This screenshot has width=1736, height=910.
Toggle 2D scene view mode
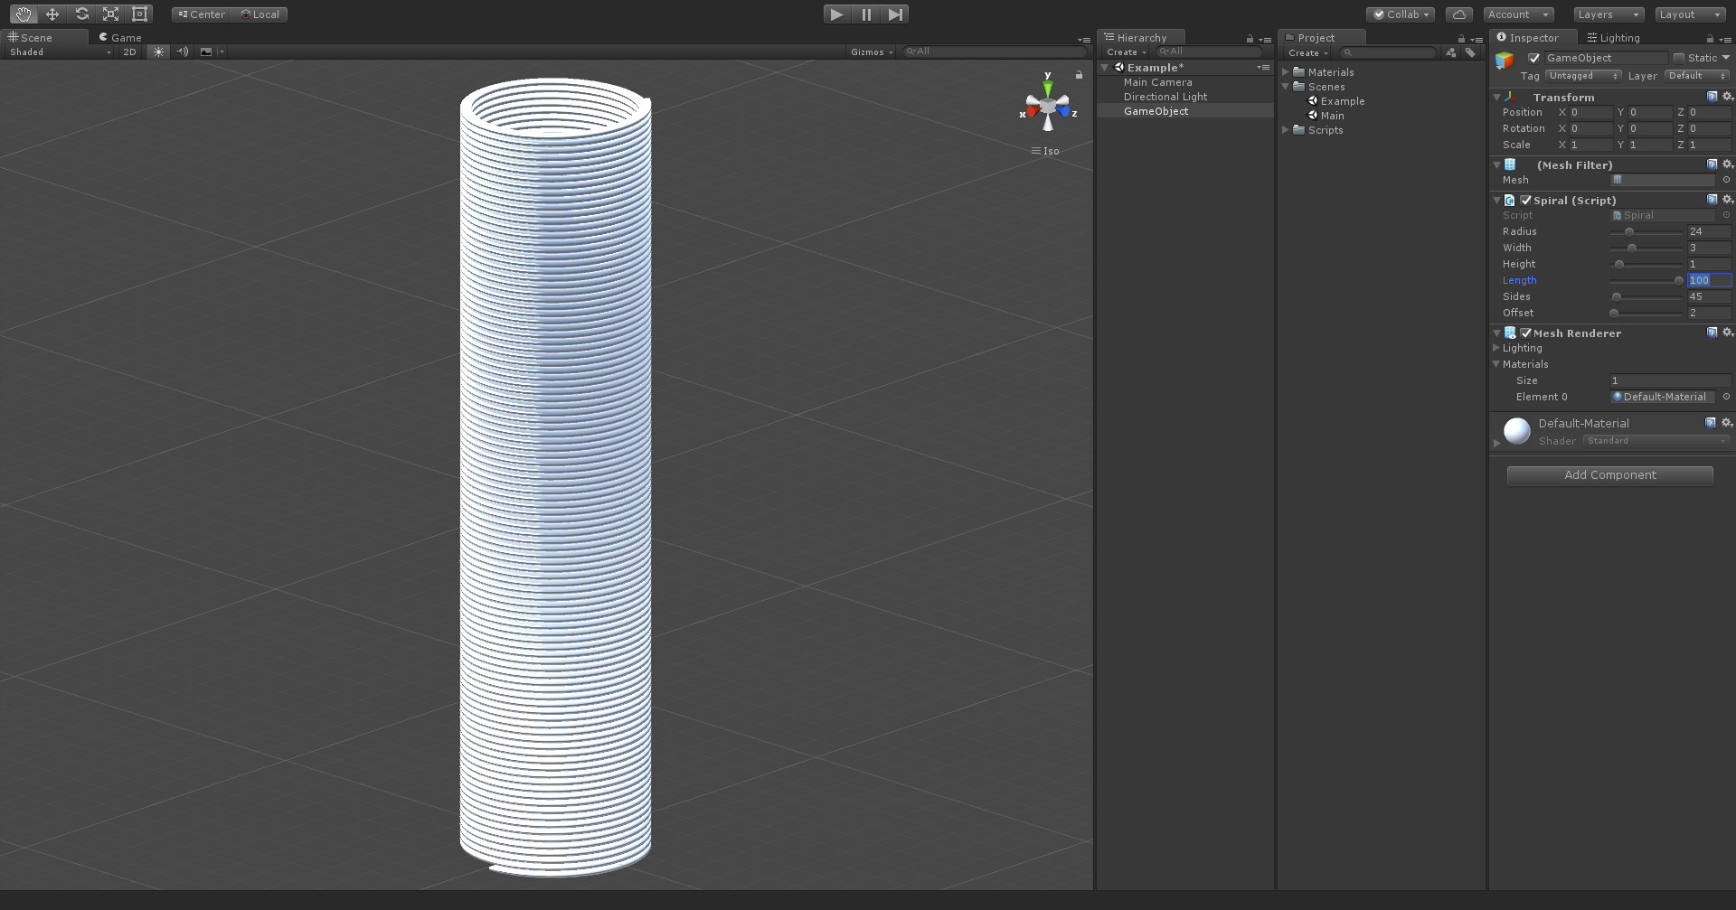(x=129, y=52)
